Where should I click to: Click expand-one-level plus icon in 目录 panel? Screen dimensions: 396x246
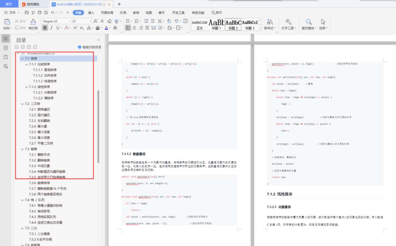coord(29,47)
